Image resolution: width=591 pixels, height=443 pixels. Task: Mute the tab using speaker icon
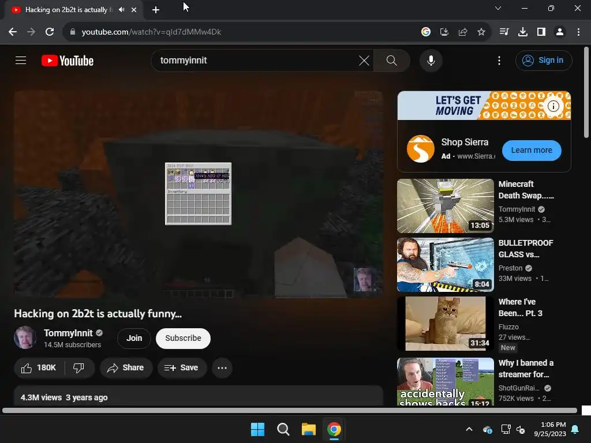pyautogui.click(x=121, y=10)
